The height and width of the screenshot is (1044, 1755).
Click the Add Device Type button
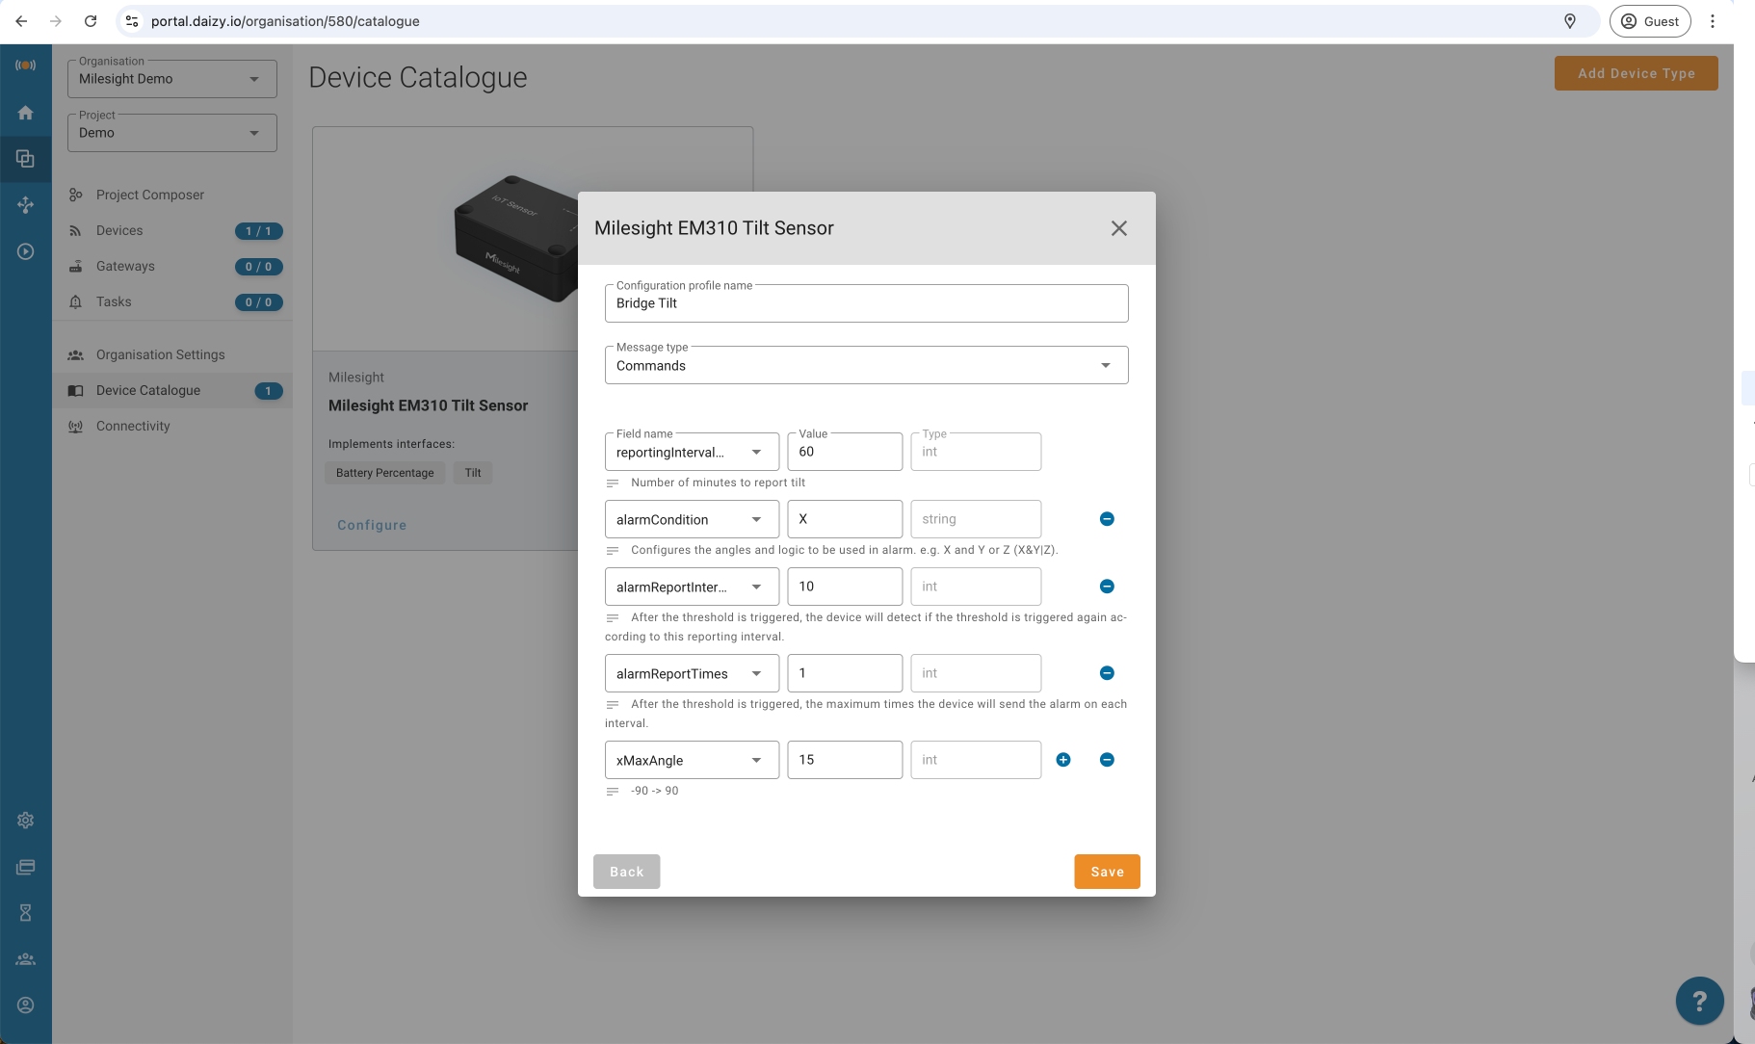tap(1636, 73)
